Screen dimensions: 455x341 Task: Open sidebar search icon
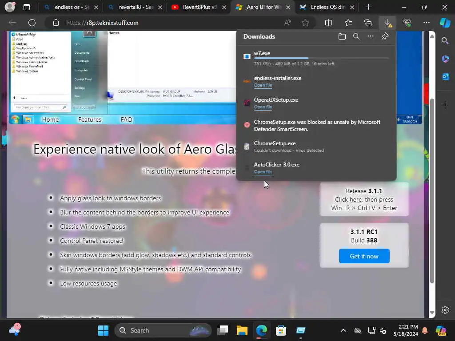(445, 41)
